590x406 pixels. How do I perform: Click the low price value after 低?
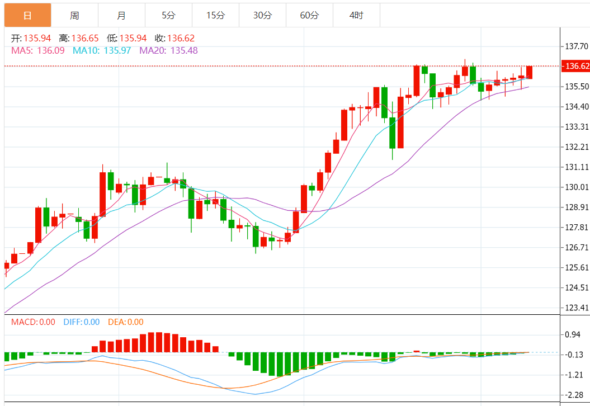[x=133, y=39]
